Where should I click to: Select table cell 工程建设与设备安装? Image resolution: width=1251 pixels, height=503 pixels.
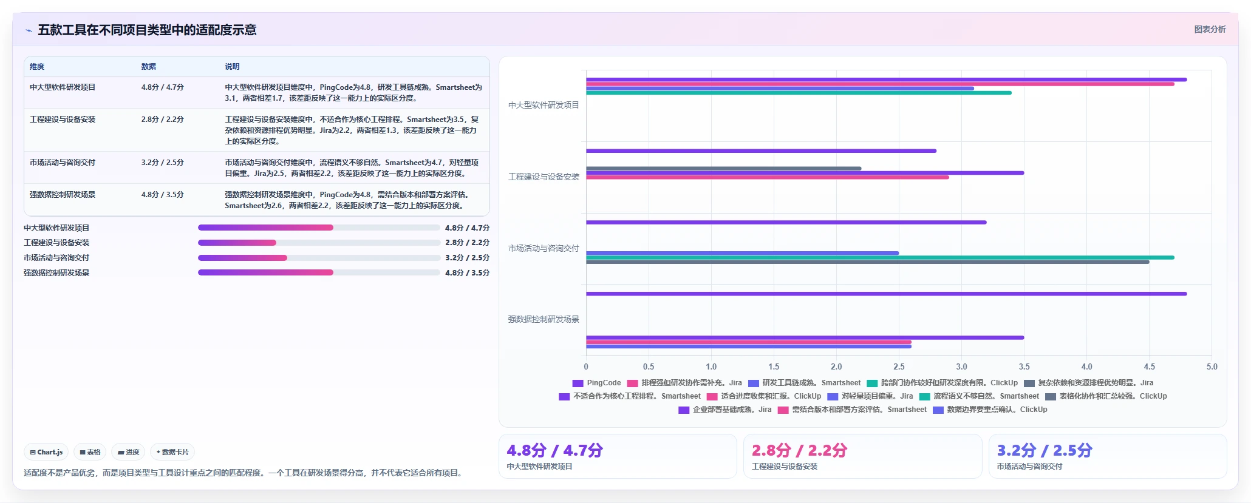pyautogui.click(x=63, y=120)
